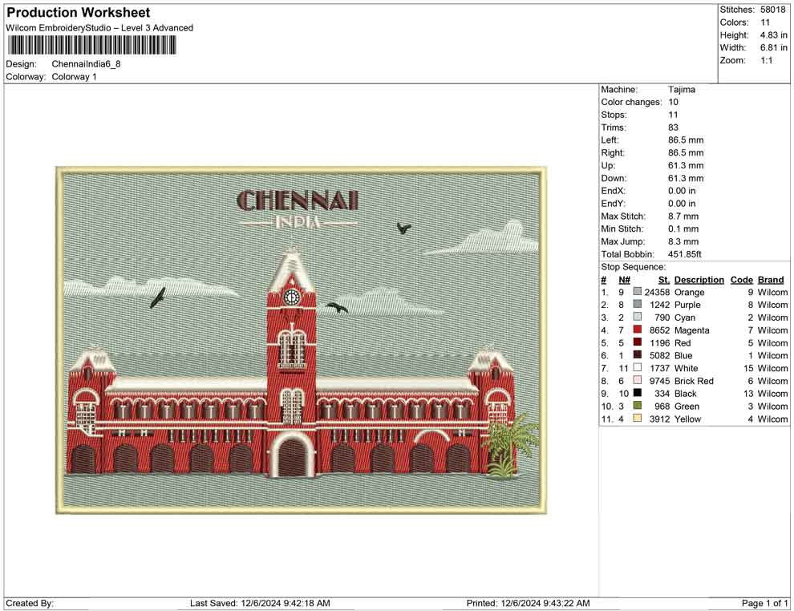Select the Cyan color swatch

point(637,318)
